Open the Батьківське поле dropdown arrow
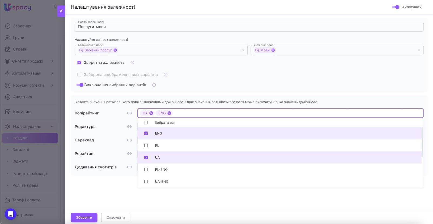 [x=243, y=50]
